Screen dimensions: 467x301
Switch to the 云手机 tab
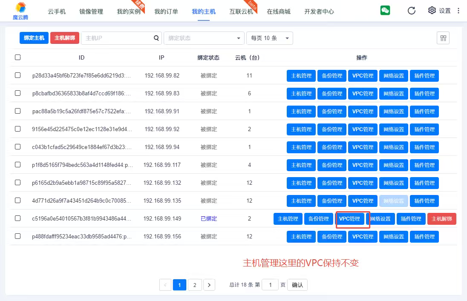click(x=57, y=11)
